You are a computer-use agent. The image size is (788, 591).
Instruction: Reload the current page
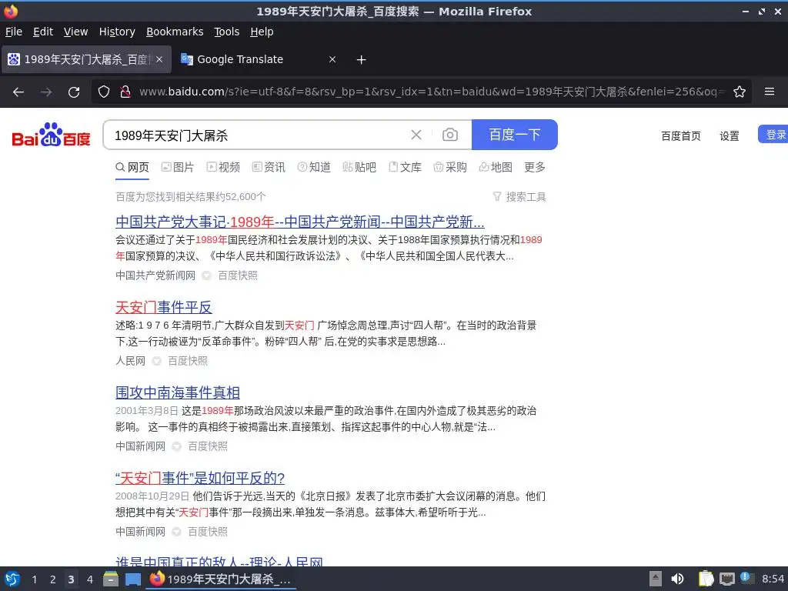click(x=74, y=92)
